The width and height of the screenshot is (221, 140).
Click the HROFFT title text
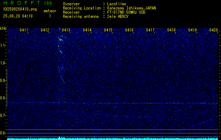click(x=22, y=3)
